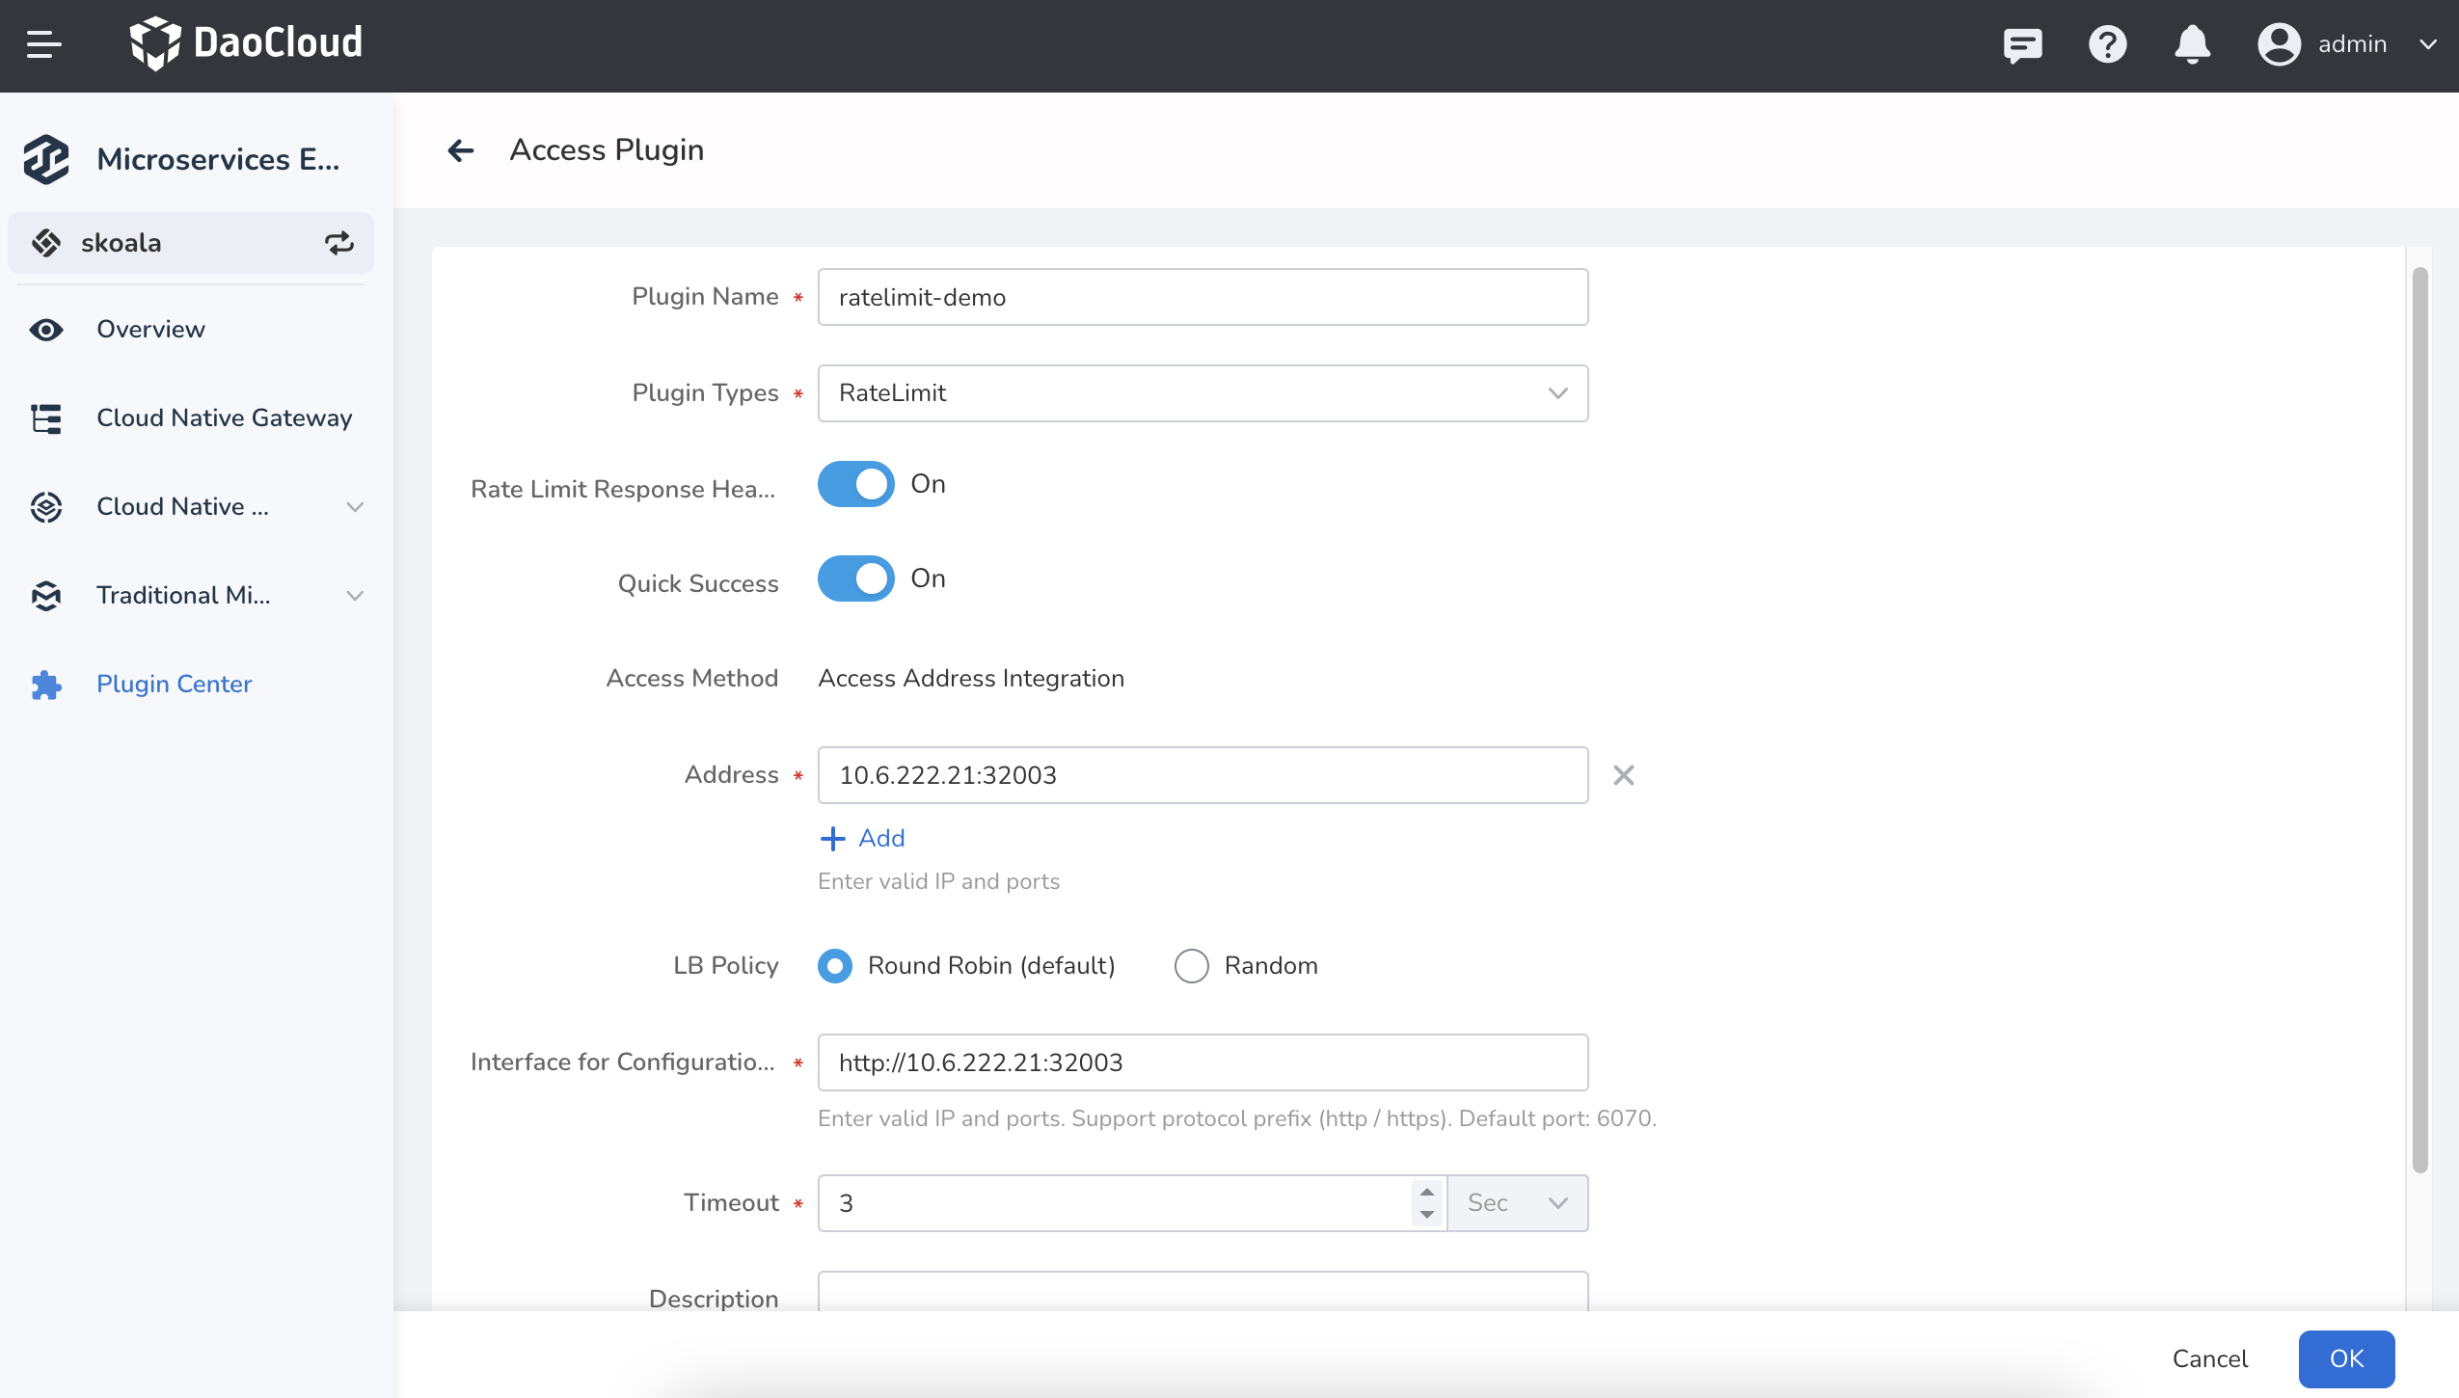This screenshot has height=1398, width=2459.
Task: Open the Plugin Center page
Action: [175, 684]
